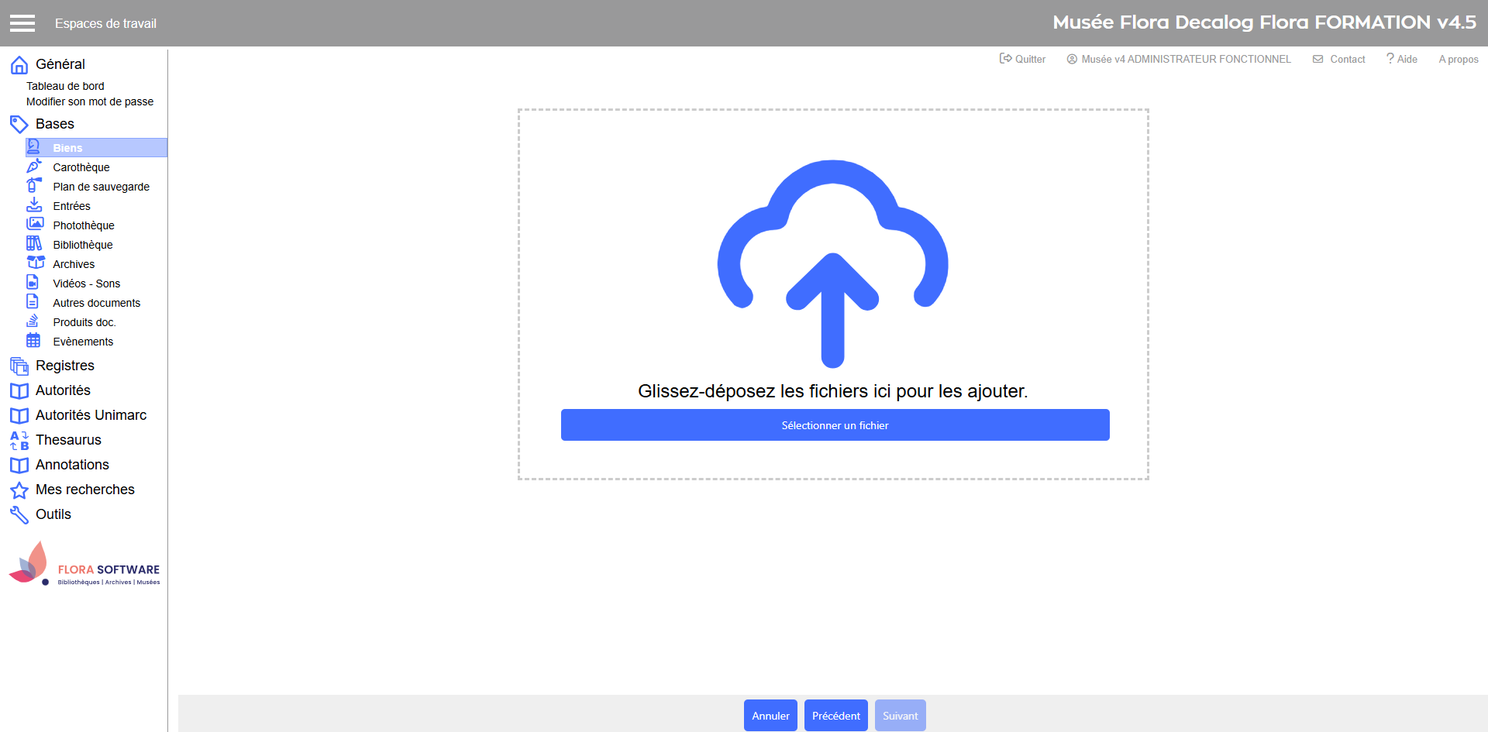
Task: Click the Evènements calendar icon
Action: (33, 341)
